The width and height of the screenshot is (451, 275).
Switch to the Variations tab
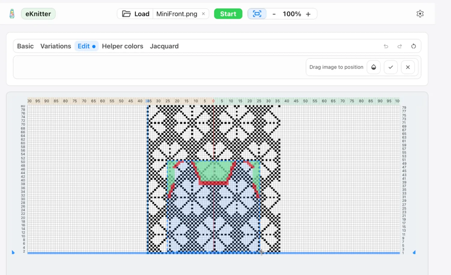click(56, 46)
